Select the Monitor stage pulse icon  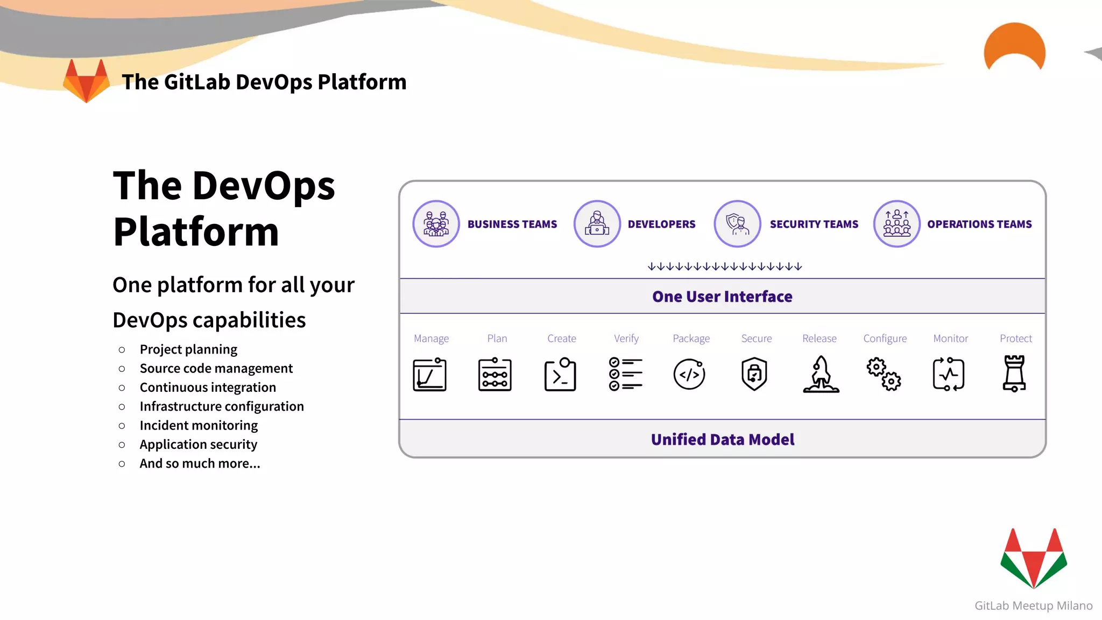tap(949, 374)
